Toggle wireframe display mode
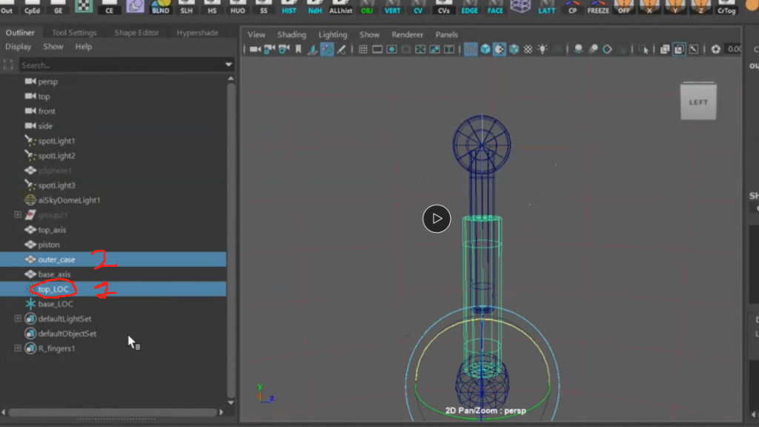Screen dimensions: 759x427 click(471, 50)
